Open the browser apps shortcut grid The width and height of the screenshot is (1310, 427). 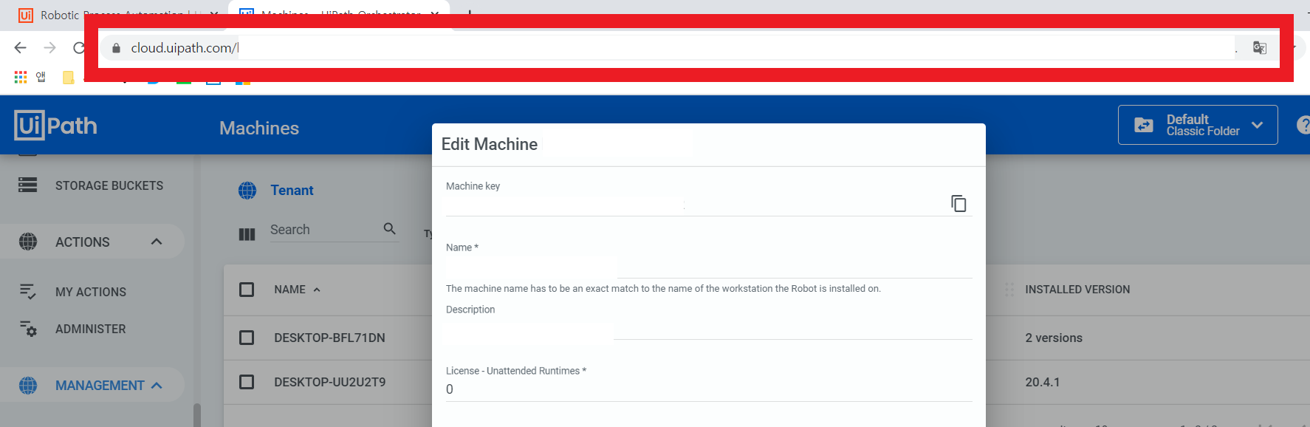(20, 77)
